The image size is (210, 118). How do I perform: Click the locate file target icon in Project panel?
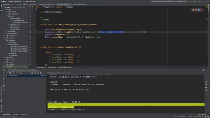pyautogui.click(x=17, y=5)
